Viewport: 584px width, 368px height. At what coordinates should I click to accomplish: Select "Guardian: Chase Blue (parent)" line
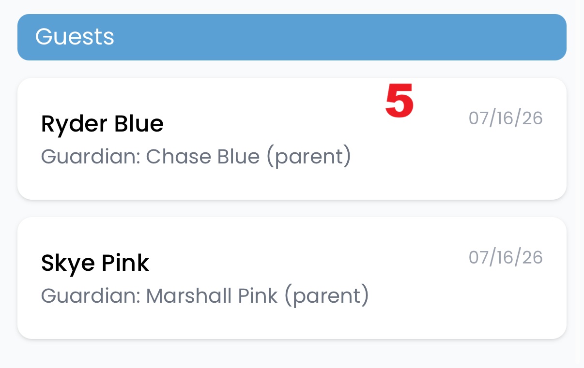tap(196, 157)
